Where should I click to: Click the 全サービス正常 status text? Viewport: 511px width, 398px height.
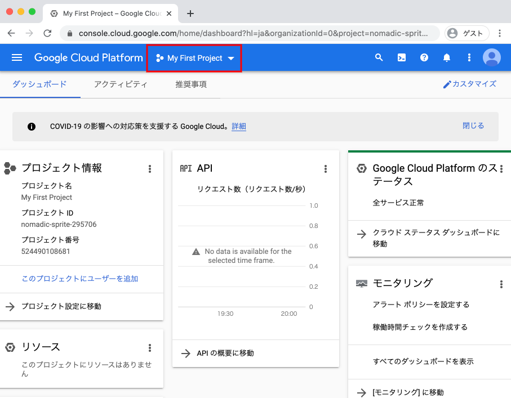coord(398,203)
